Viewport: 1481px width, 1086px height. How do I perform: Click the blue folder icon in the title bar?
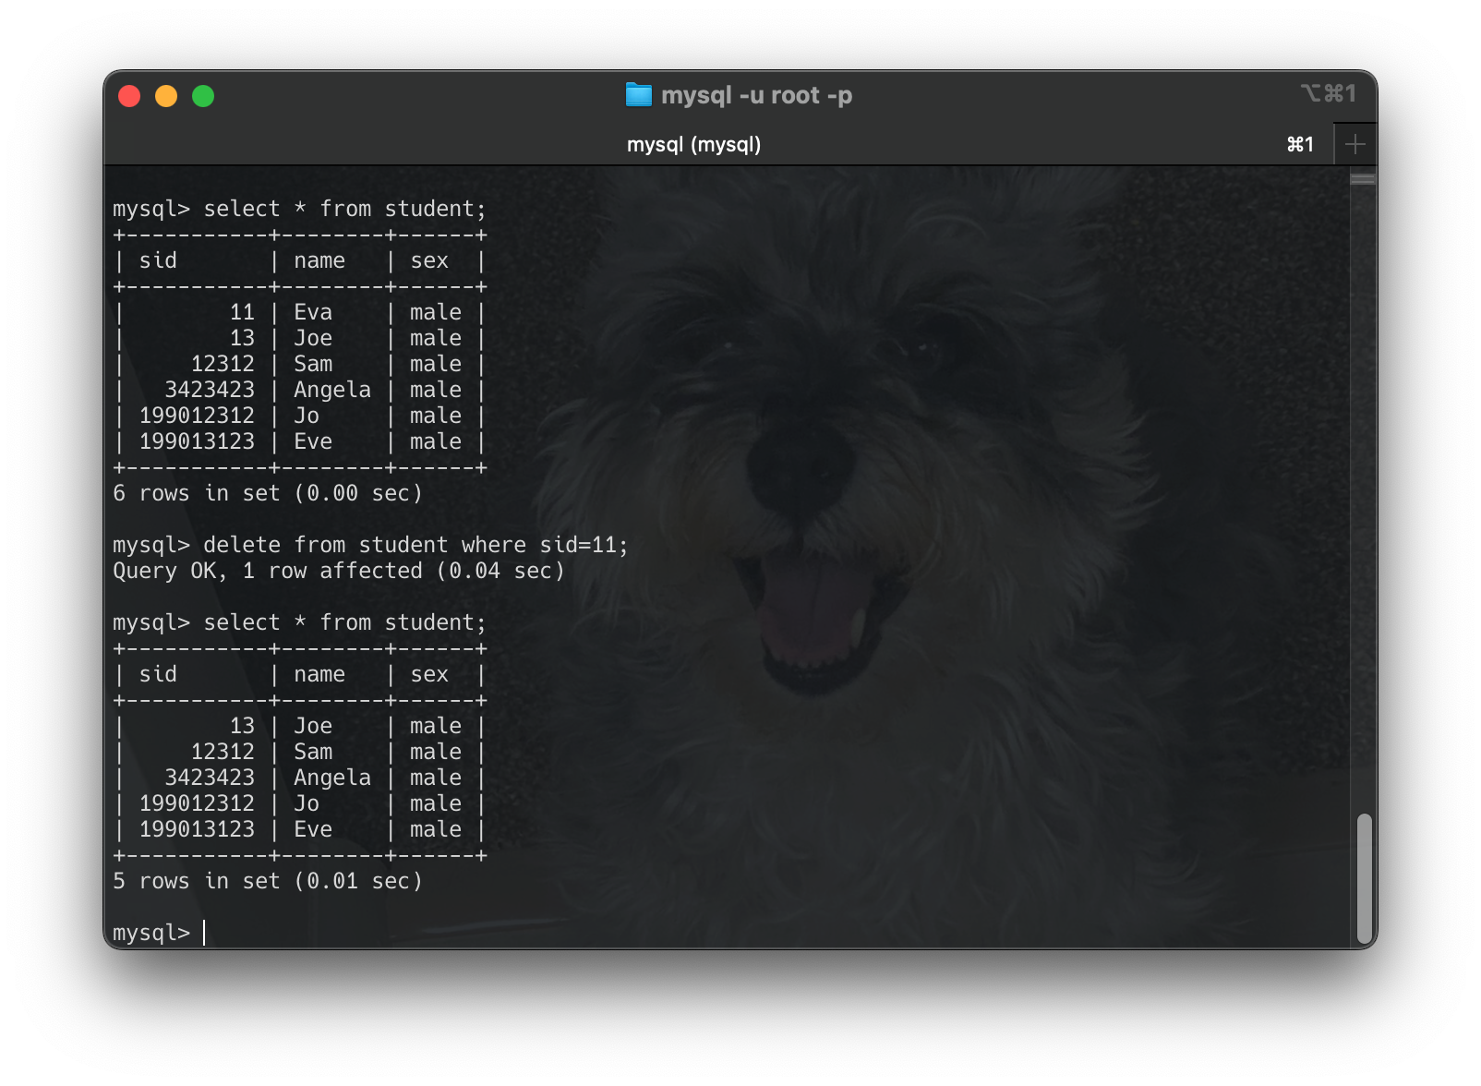(637, 94)
